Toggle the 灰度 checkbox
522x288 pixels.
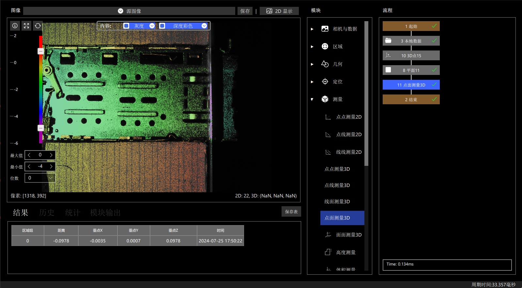coord(126,26)
